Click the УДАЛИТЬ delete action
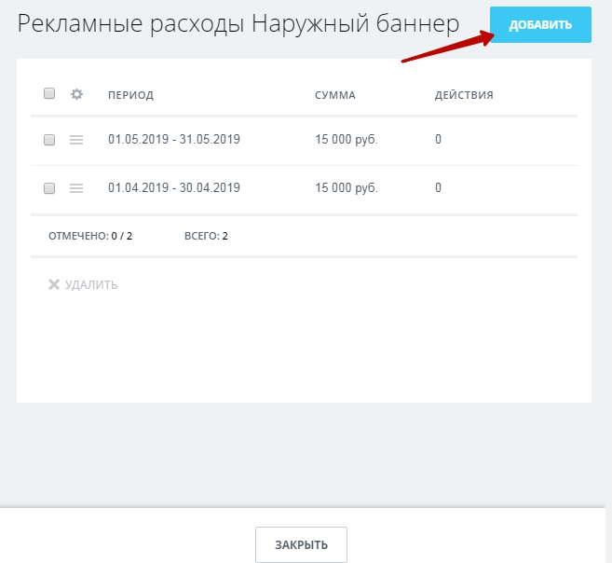Viewport: 612px width, 563px height. [x=83, y=284]
